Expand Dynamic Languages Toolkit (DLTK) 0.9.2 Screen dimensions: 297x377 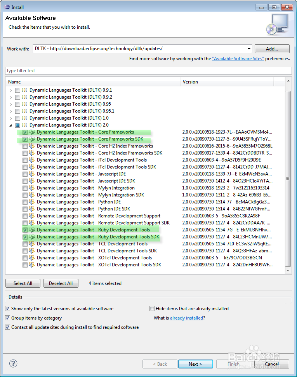click(10, 97)
